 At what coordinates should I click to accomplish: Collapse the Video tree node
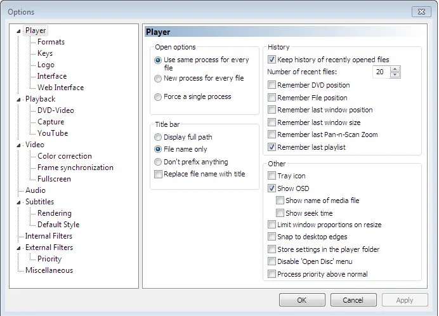tap(18, 145)
